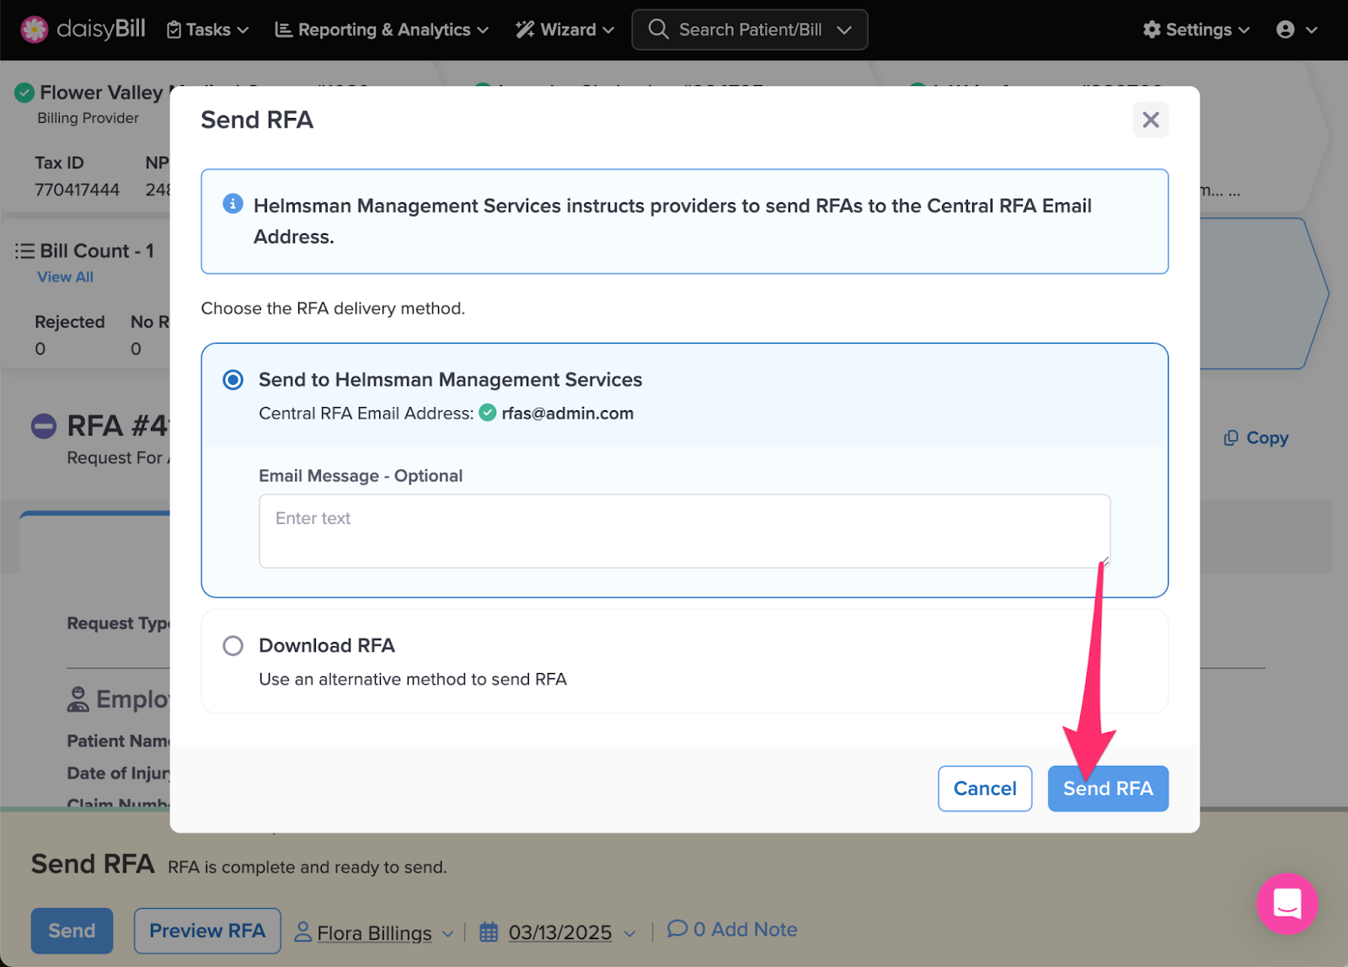
Task: Open the Settings menu
Action: (x=1196, y=29)
